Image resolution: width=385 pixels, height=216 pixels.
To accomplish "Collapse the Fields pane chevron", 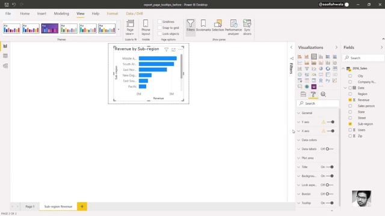I will (x=381, y=47).
